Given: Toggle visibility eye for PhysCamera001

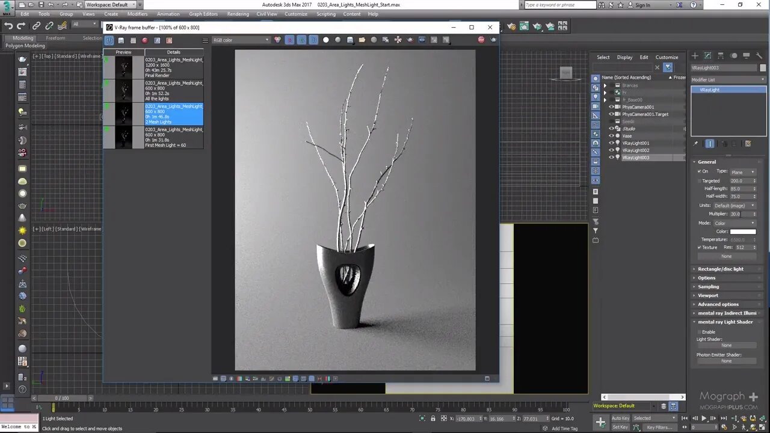Looking at the screenshot, I should tap(612, 107).
